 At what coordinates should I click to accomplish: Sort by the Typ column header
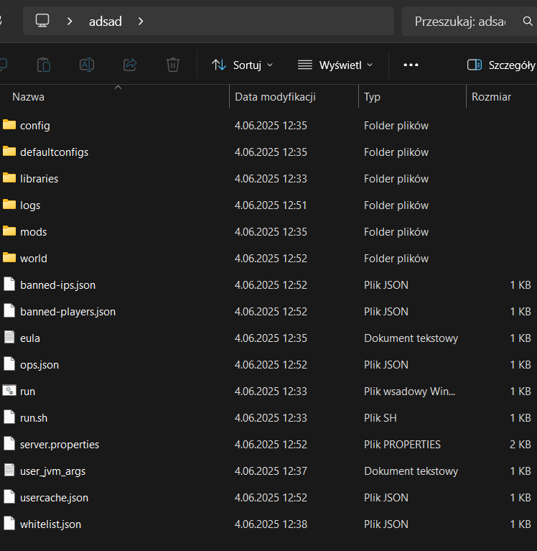point(372,97)
